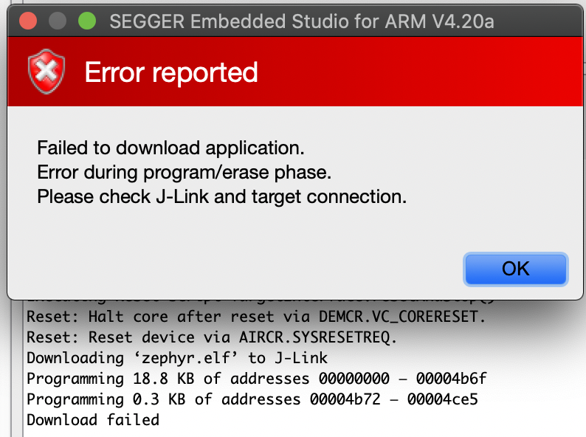Click the gray minimize window button

(58, 21)
